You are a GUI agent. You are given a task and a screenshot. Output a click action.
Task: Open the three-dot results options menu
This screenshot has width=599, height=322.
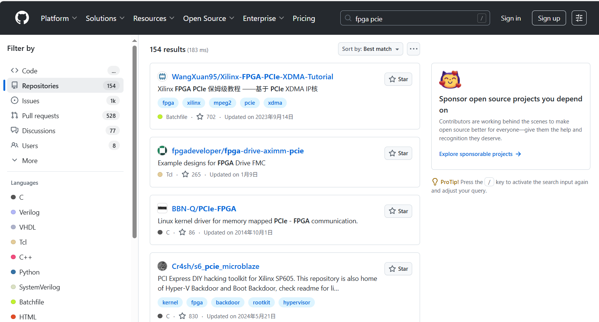[x=413, y=49]
